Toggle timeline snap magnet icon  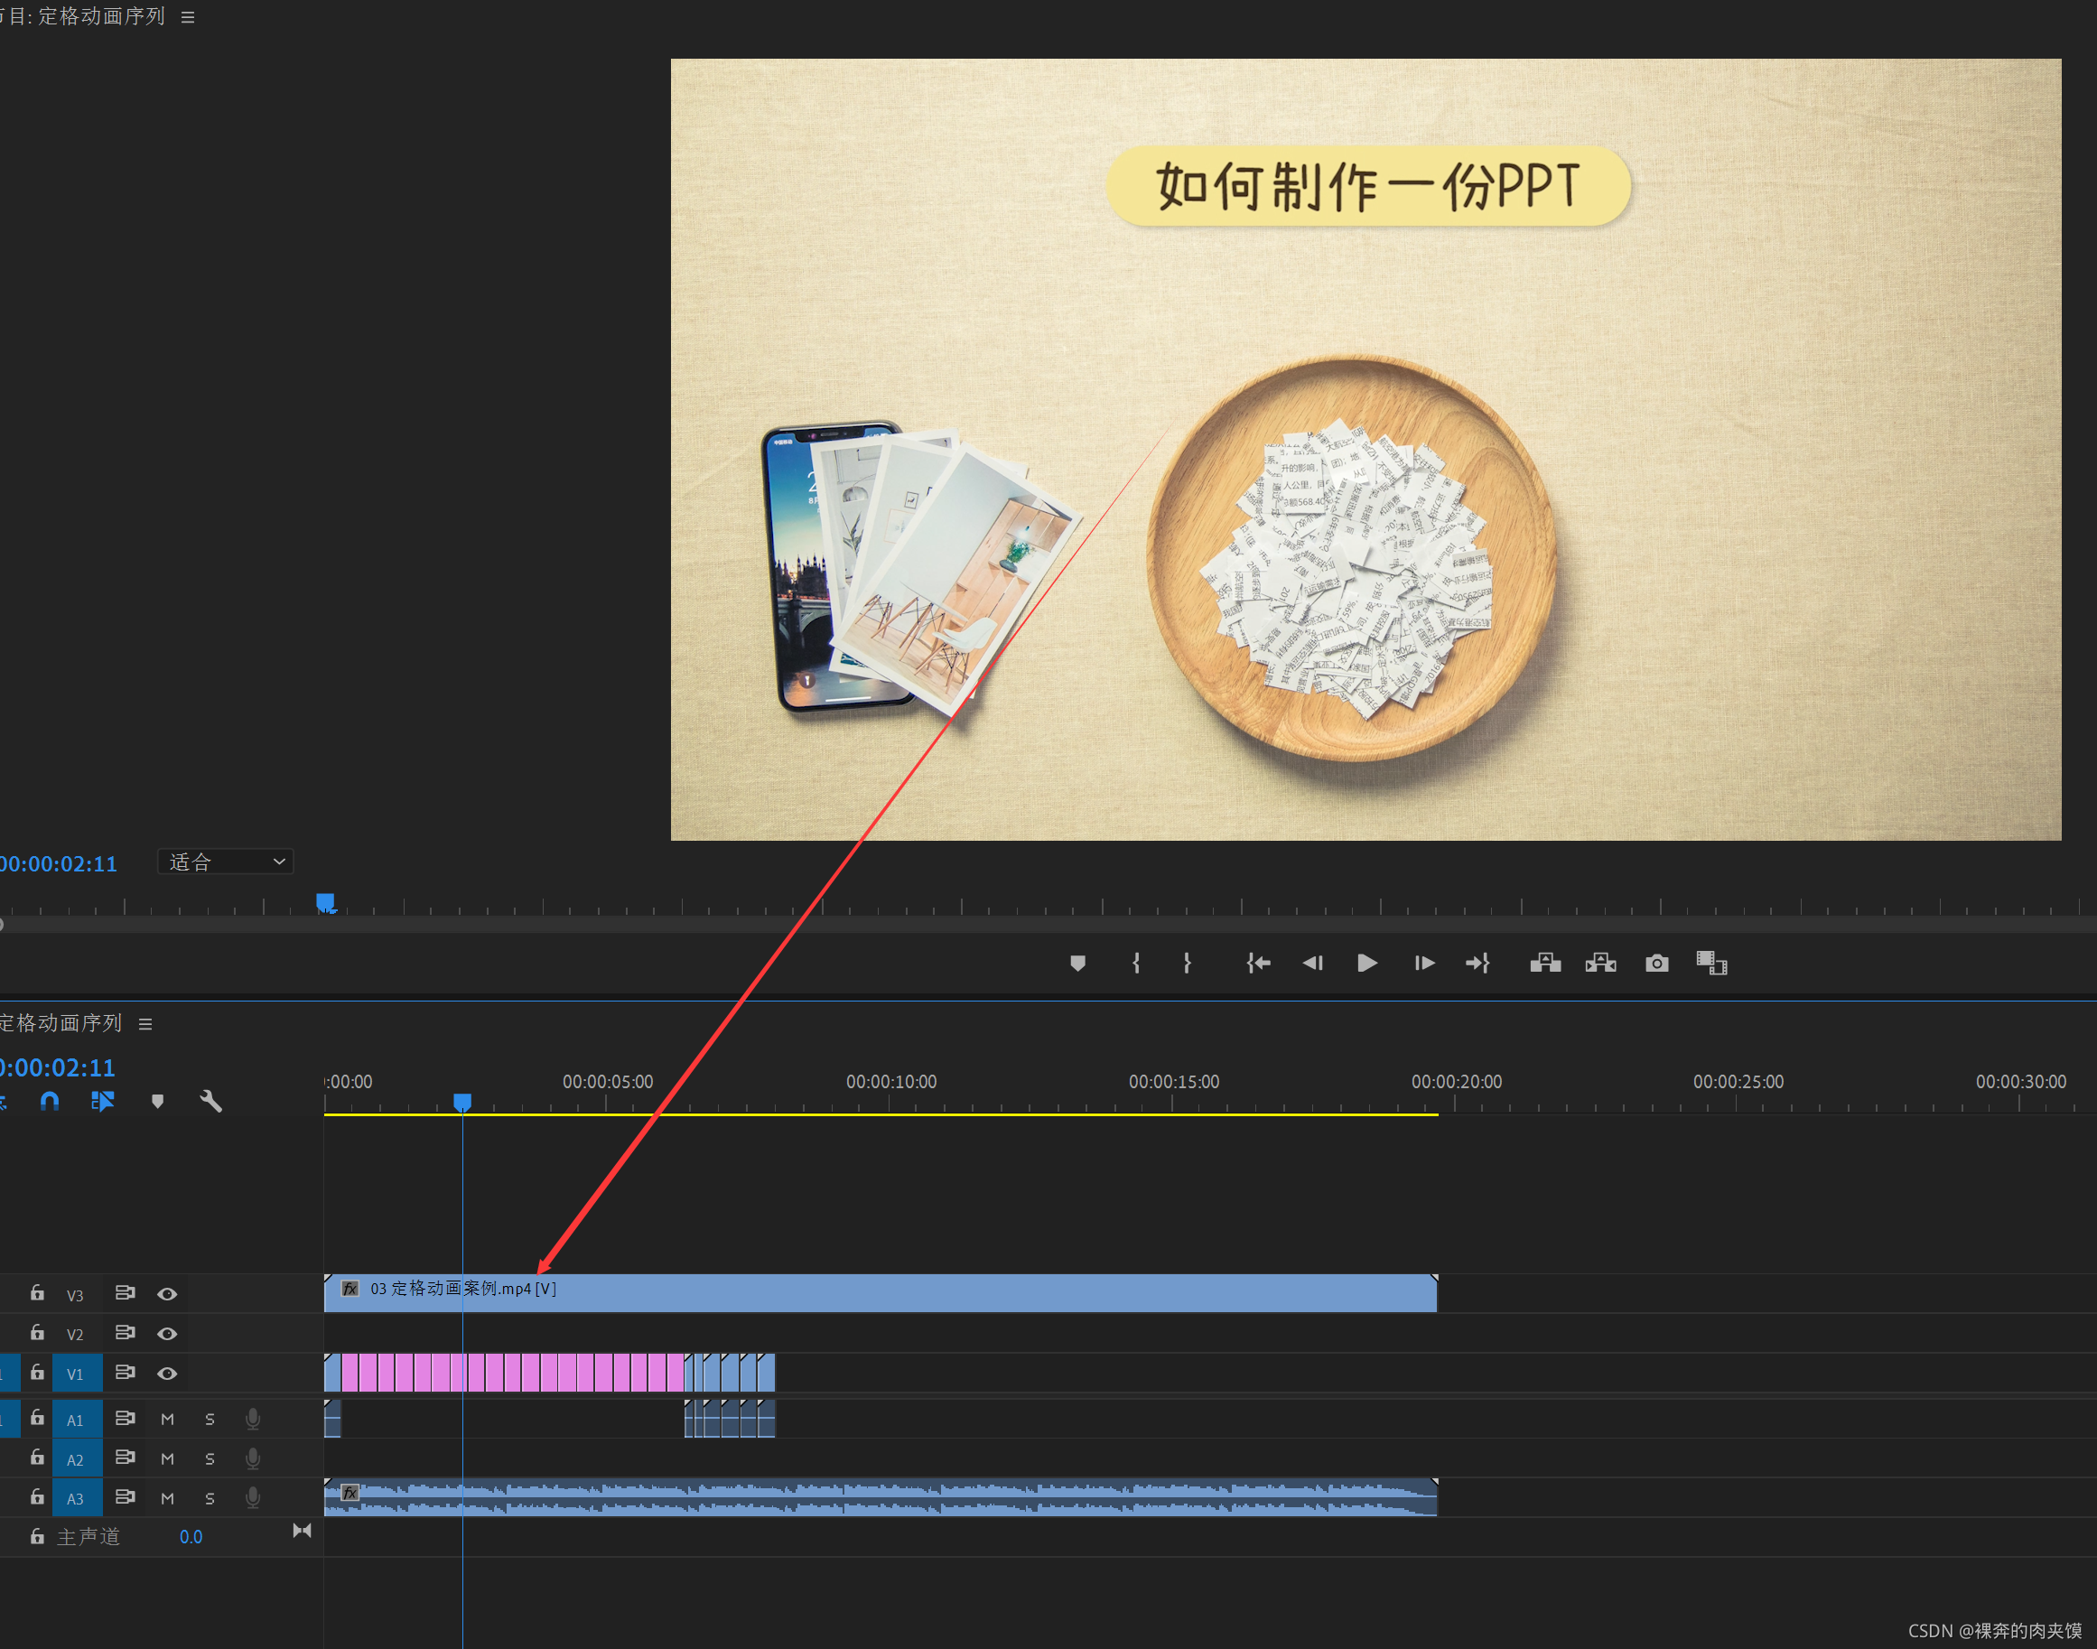(x=50, y=1101)
